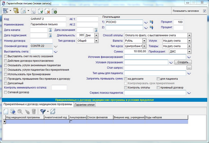
Task: Toggle Оказывать услуги анонимным пациентам
Action: tap(6, 65)
